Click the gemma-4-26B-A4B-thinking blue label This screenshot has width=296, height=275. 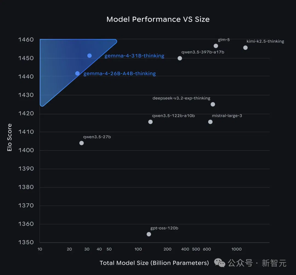pyautogui.click(x=120, y=74)
